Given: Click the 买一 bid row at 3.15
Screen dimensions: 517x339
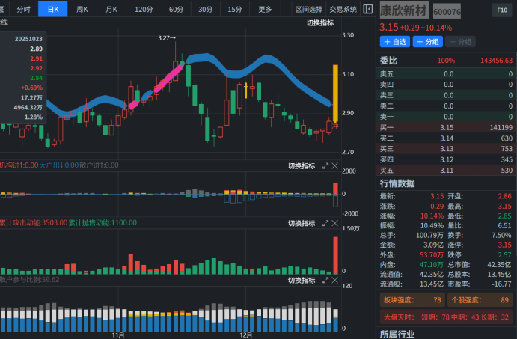Looking at the screenshot, I should coord(447,127).
